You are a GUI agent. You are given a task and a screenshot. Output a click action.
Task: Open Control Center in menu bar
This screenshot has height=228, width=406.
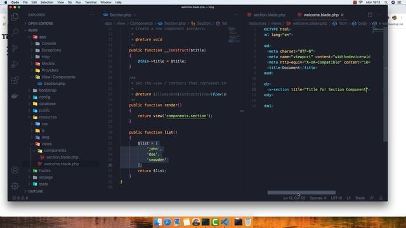click(x=399, y=3)
